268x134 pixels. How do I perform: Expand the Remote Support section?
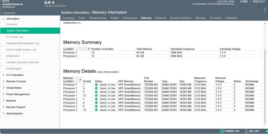pos(3,107)
